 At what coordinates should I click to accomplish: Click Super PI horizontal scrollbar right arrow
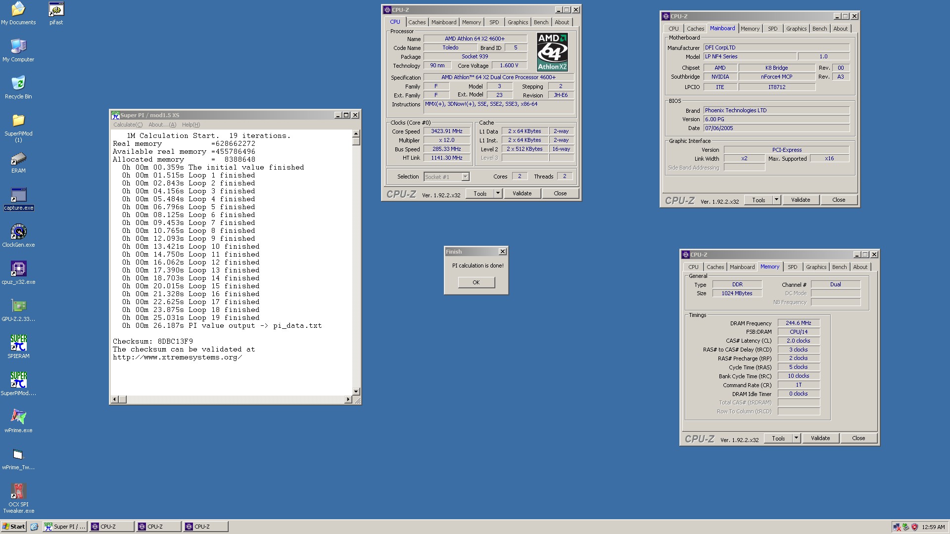pos(348,399)
